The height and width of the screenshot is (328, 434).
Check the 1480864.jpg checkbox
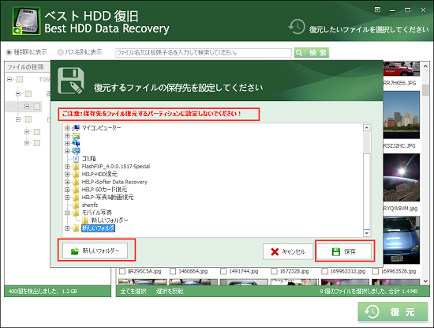[173, 271]
